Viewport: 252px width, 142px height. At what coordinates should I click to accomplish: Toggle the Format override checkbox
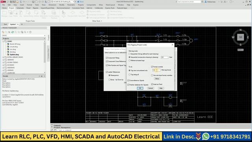(x=152, y=67)
